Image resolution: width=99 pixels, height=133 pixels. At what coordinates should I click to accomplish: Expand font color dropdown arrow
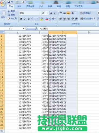pos(50,19)
